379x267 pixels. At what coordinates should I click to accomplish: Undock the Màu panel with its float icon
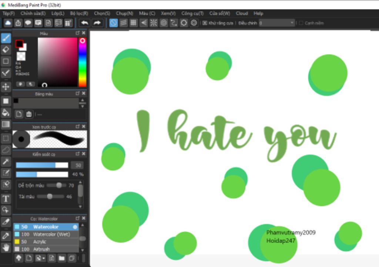click(x=77, y=33)
